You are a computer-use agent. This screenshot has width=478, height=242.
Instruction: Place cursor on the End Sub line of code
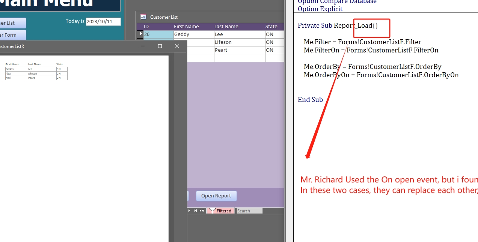[310, 99]
